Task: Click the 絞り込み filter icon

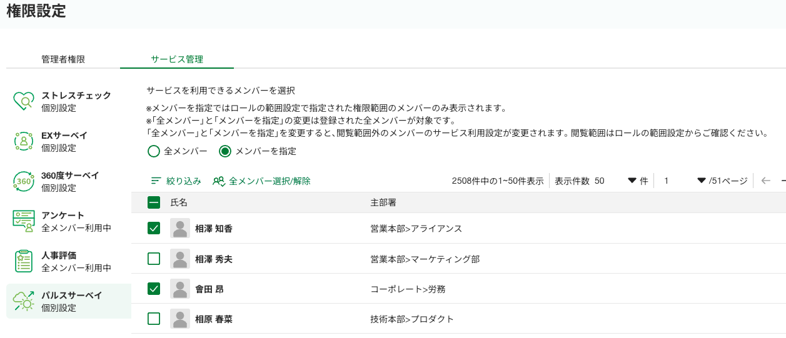Action: [x=156, y=181]
